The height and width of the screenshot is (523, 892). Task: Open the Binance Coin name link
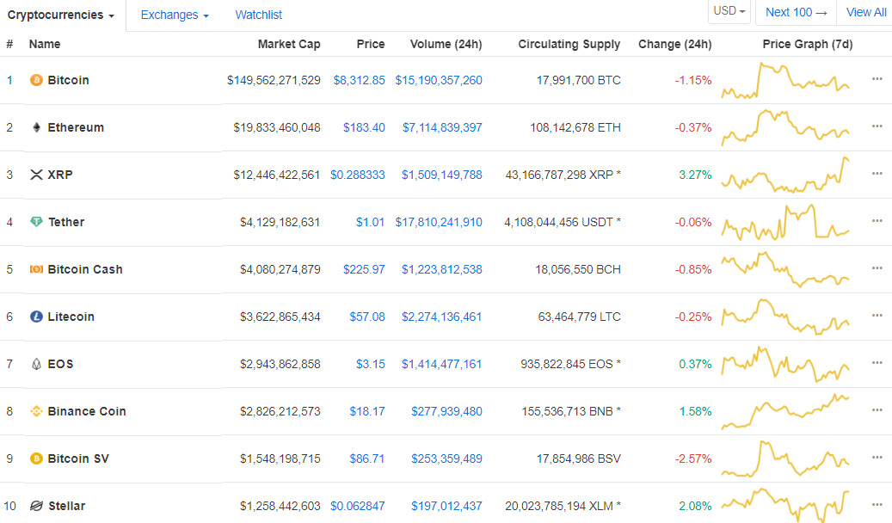coord(87,411)
